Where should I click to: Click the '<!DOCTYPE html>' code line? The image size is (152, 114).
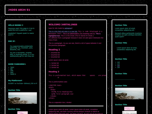coord(55,85)
